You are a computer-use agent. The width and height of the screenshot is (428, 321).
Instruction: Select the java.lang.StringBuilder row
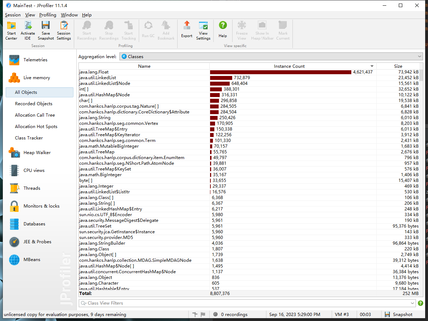249,243
